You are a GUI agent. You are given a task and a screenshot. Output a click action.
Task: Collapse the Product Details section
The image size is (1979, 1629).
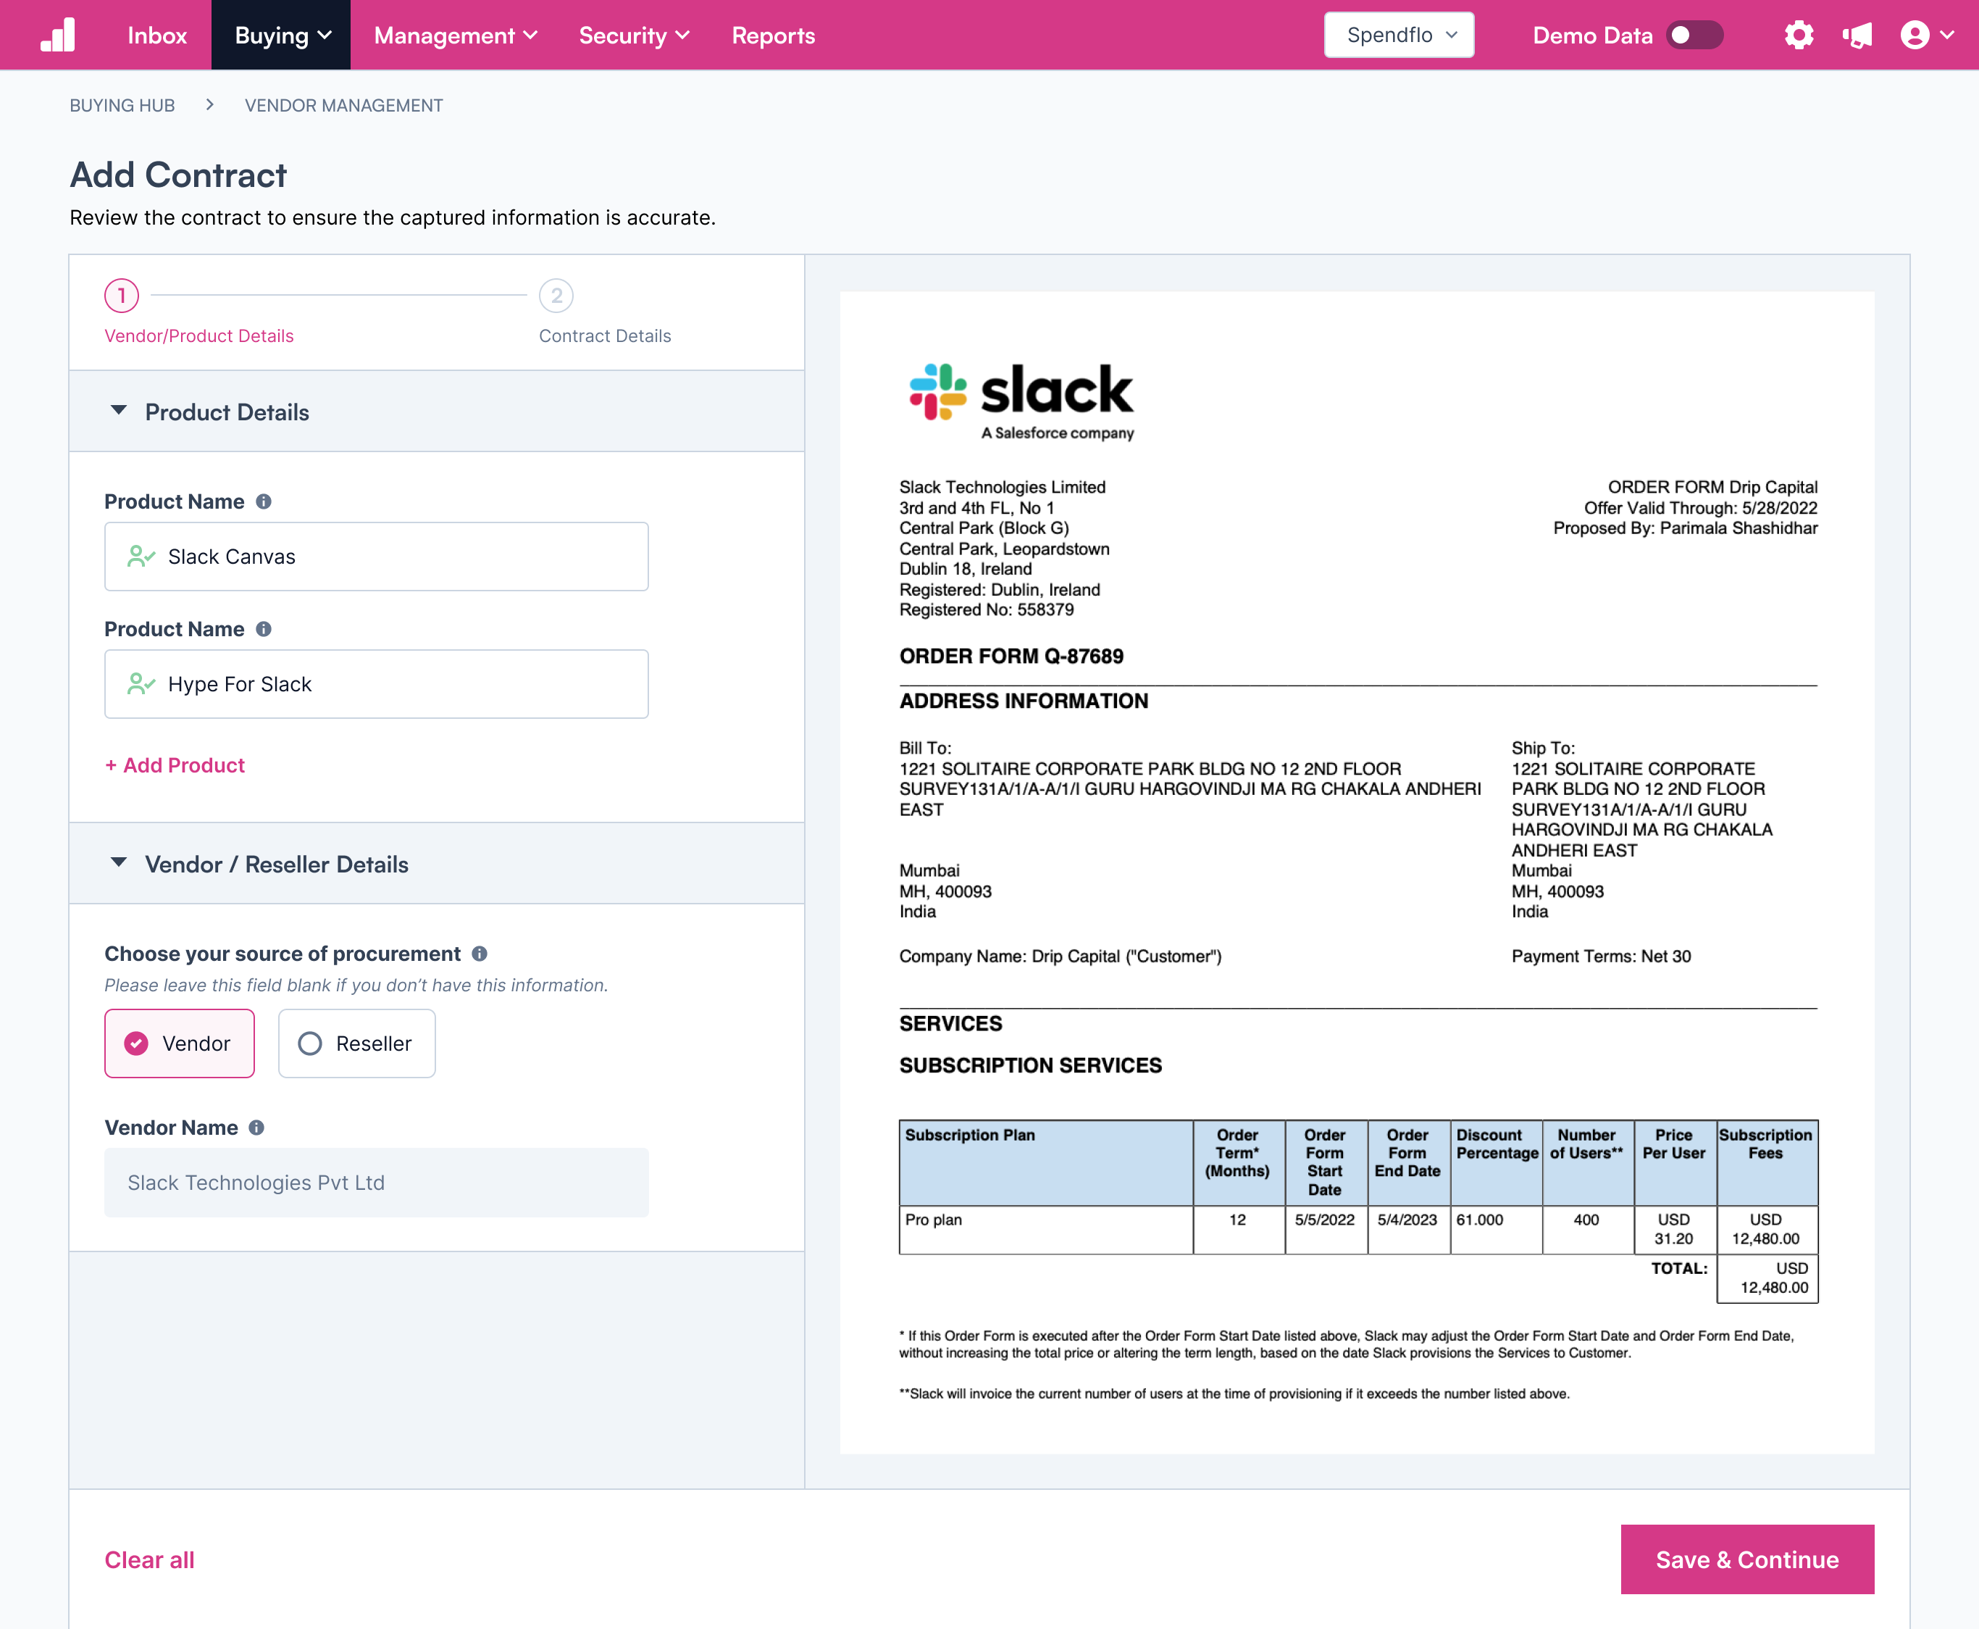[119, 411]
